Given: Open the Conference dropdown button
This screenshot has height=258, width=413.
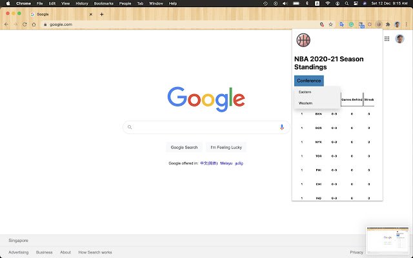Looking at the screenshot, I should (309, 81).
